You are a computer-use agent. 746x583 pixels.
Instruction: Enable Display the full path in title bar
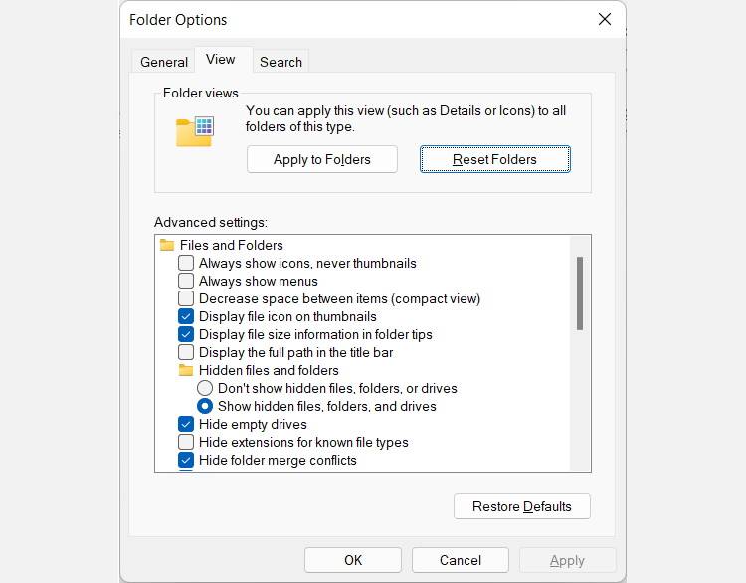(186, 352)
